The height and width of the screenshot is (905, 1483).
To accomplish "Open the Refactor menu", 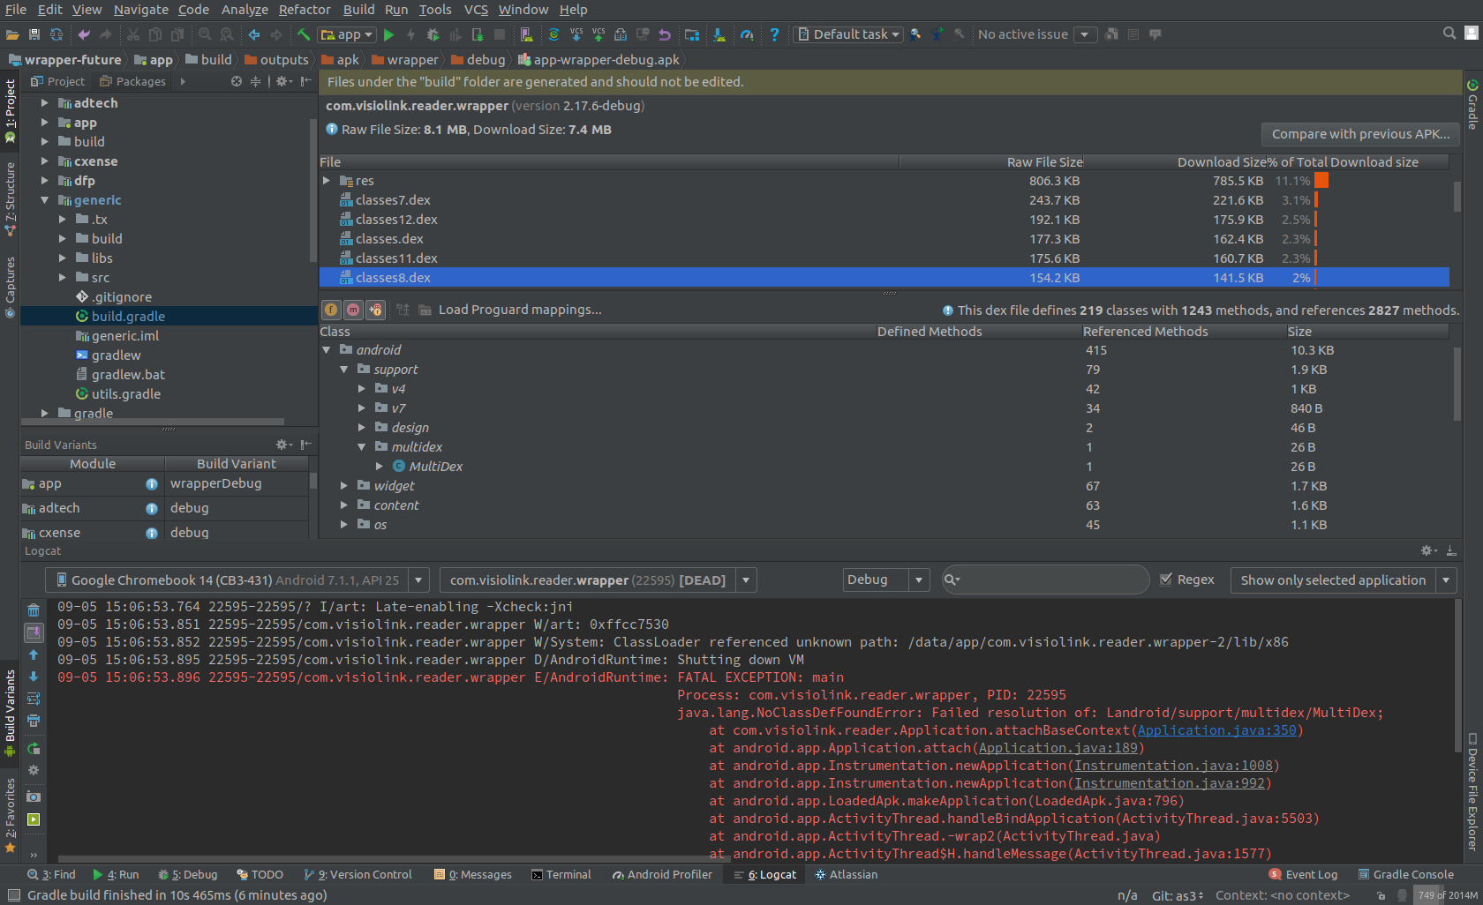I will (304, 10).
